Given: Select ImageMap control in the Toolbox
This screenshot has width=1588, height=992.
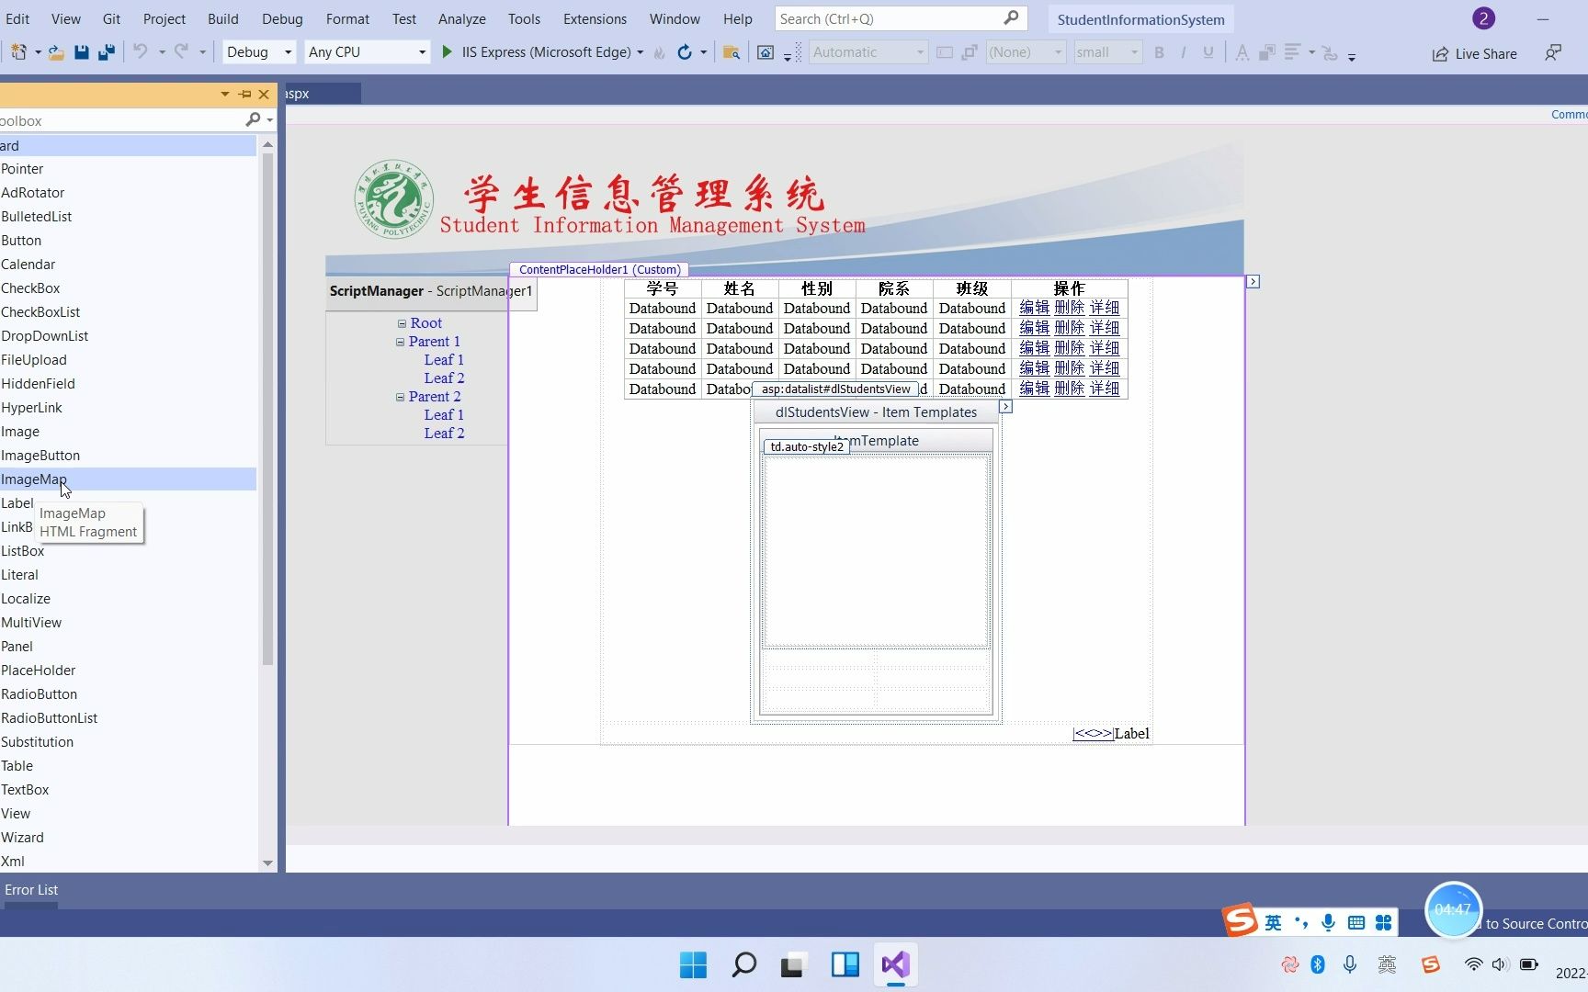Looking at the screenshot, I should pyautogui.click(x=34, y=479).
